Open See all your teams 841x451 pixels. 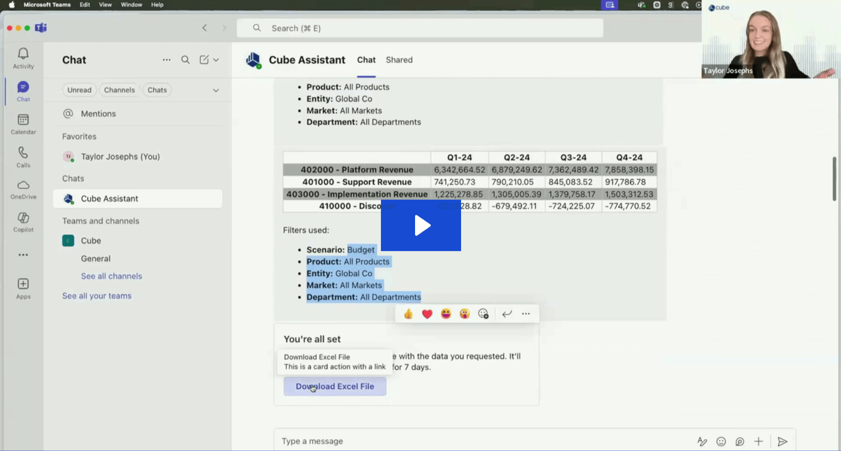[96, 295]
